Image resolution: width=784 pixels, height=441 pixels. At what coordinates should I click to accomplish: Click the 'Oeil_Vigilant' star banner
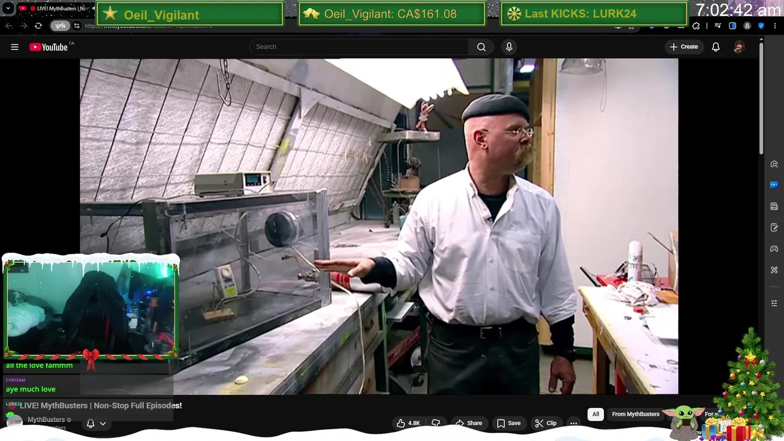tap(190, 14)
